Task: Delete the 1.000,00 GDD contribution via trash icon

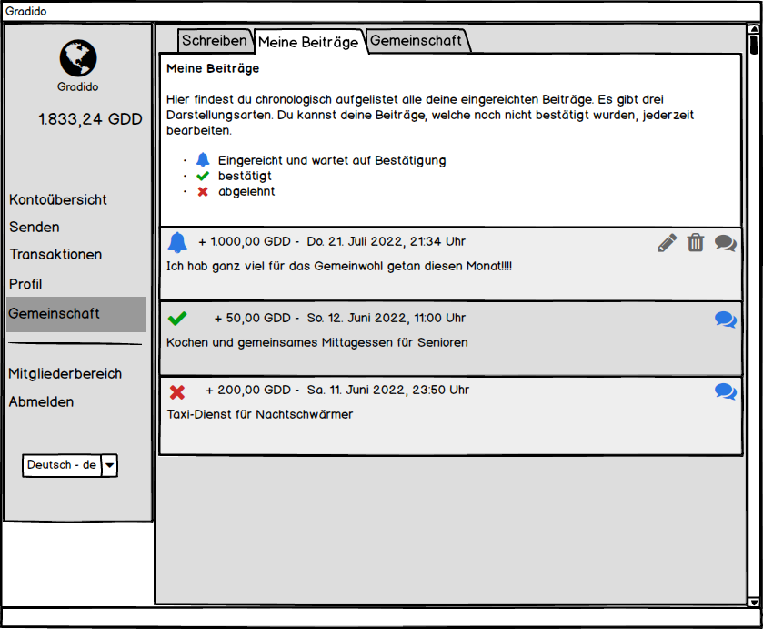Action: [x=696, y=242]
